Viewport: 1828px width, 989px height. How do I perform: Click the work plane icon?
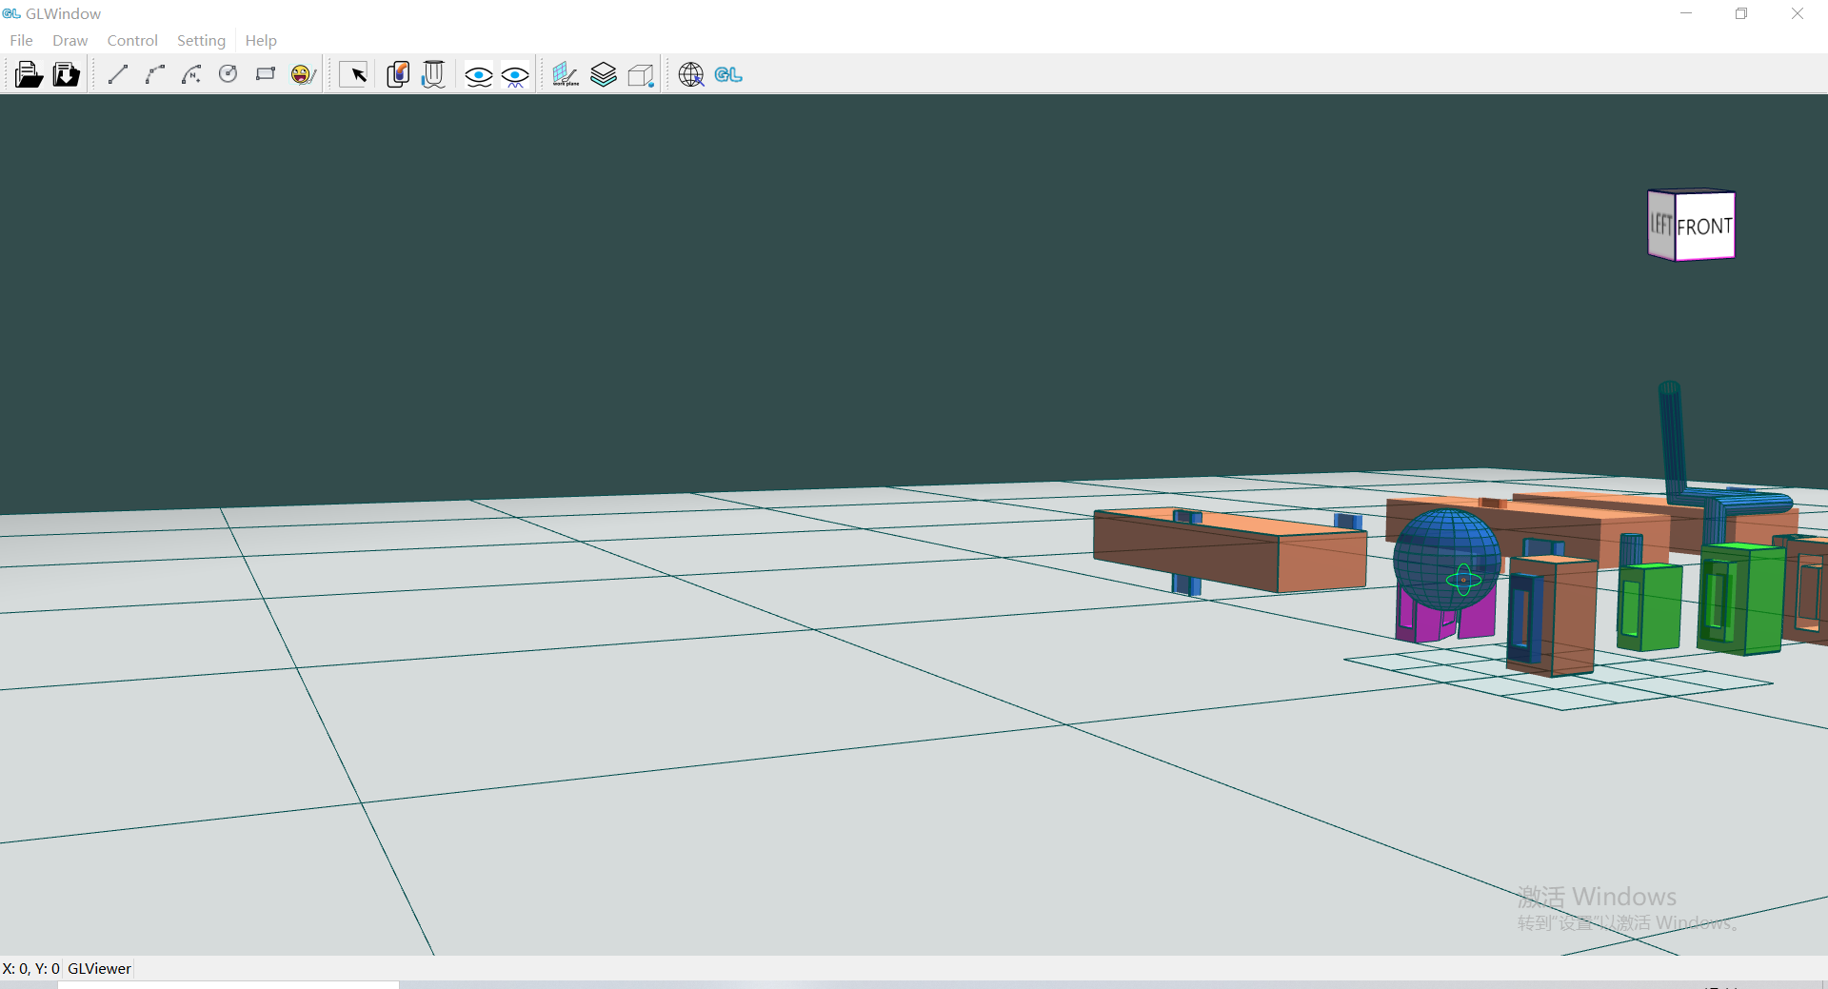(x=566, y=74)
